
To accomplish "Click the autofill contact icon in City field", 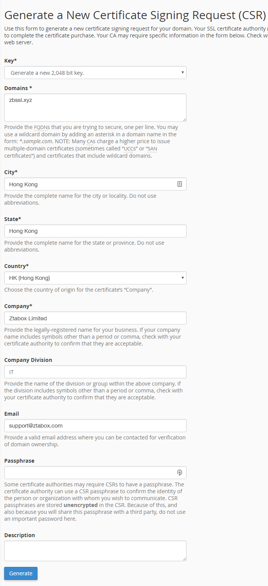I will (x=180, y=184).
